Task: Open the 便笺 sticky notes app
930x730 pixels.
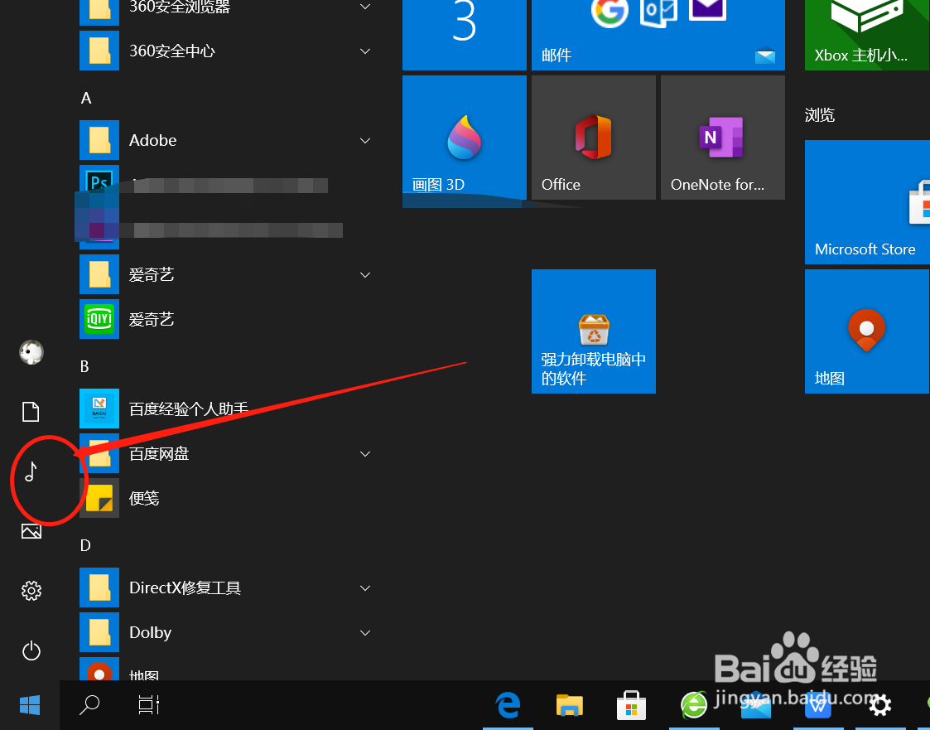Action: click(144, 498)
